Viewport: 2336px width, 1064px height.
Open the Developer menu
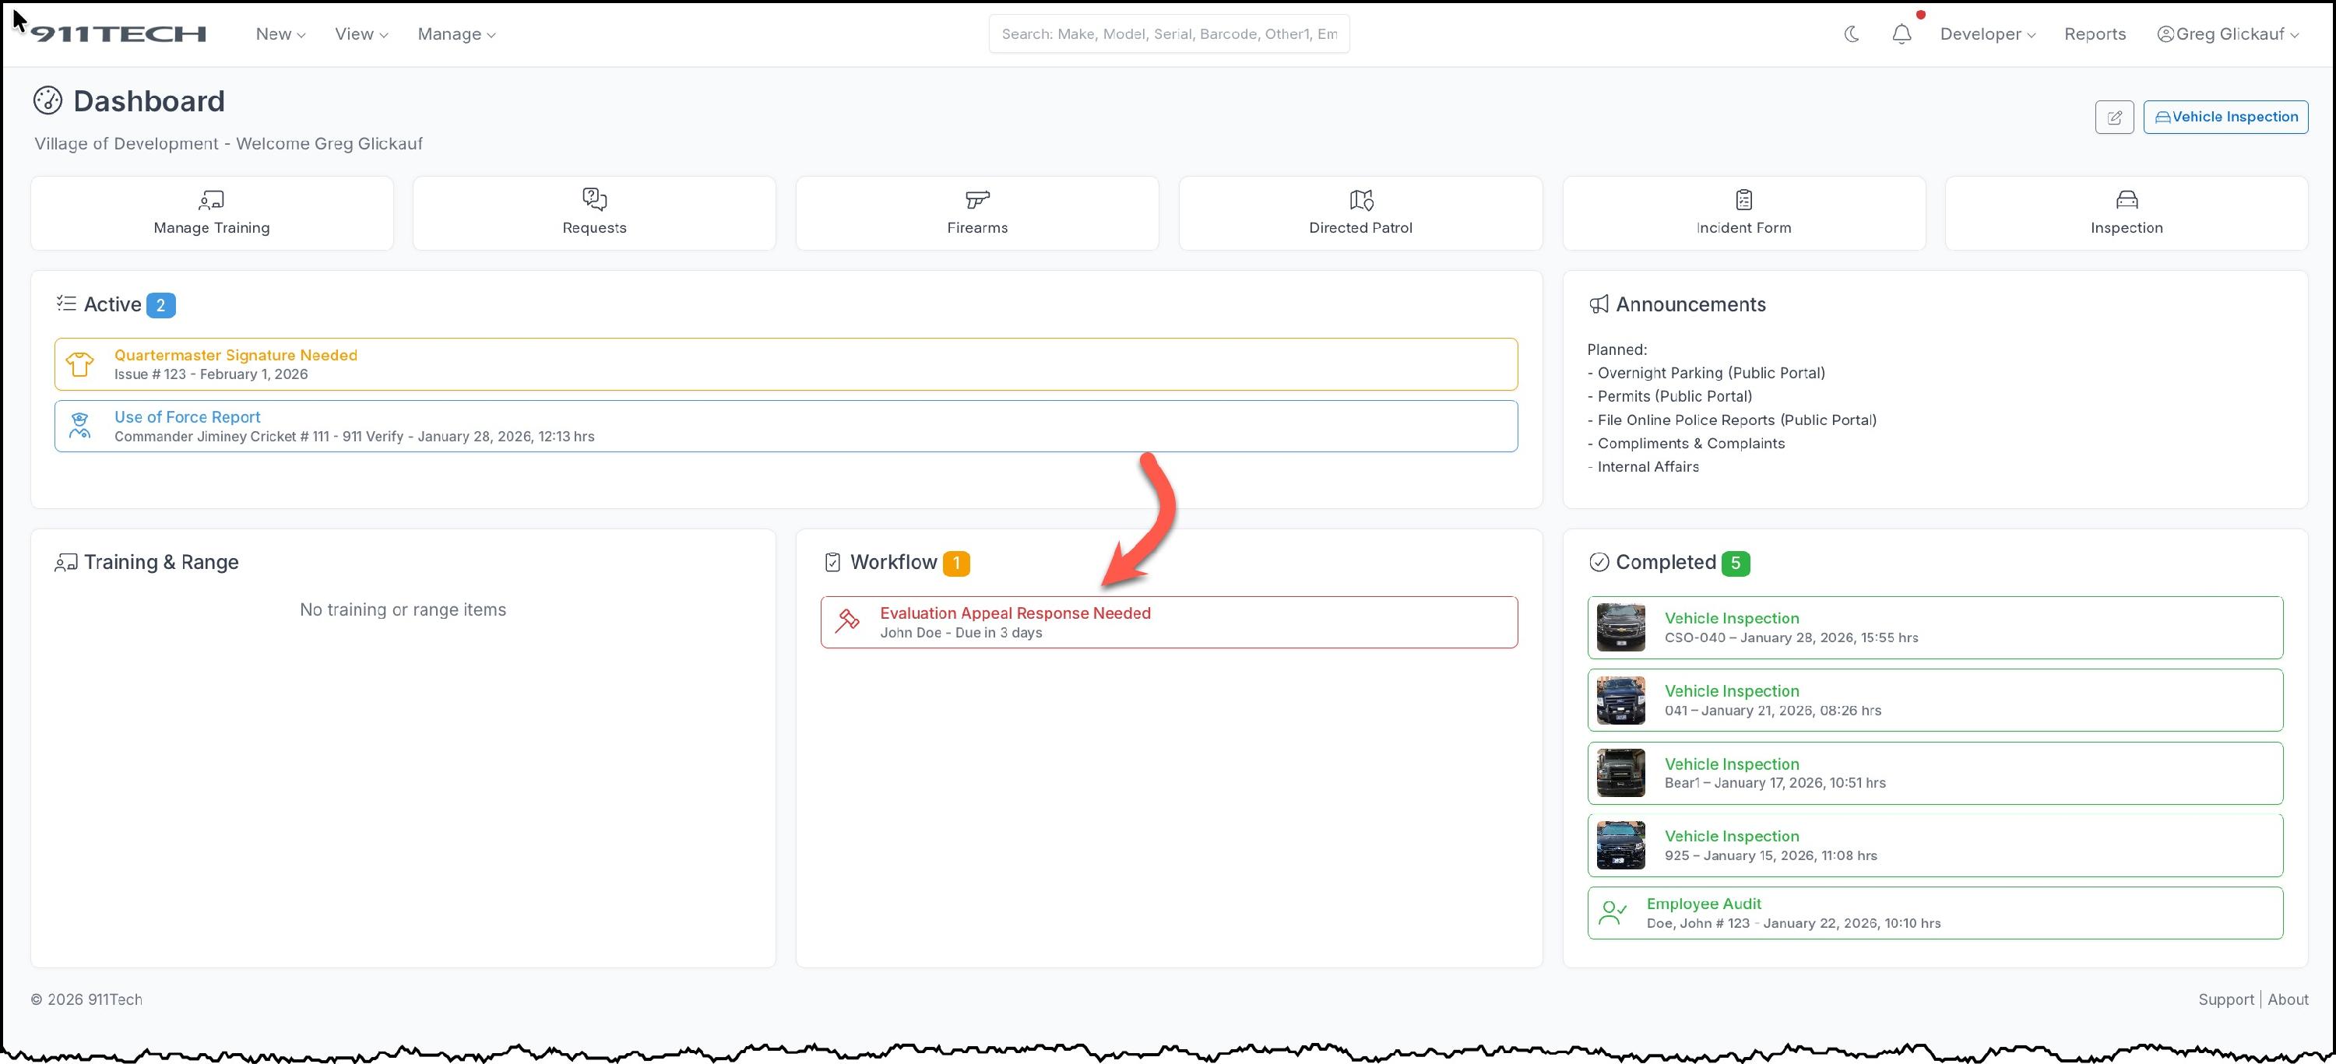[x=1987, y=34]
